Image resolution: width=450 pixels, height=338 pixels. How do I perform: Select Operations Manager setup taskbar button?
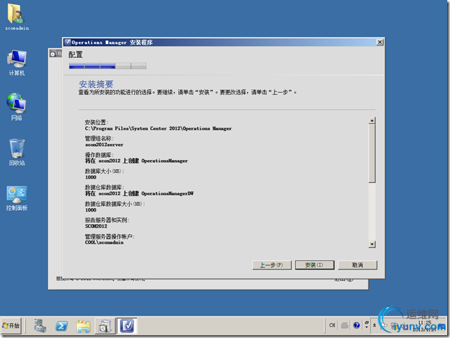point(127,326)
